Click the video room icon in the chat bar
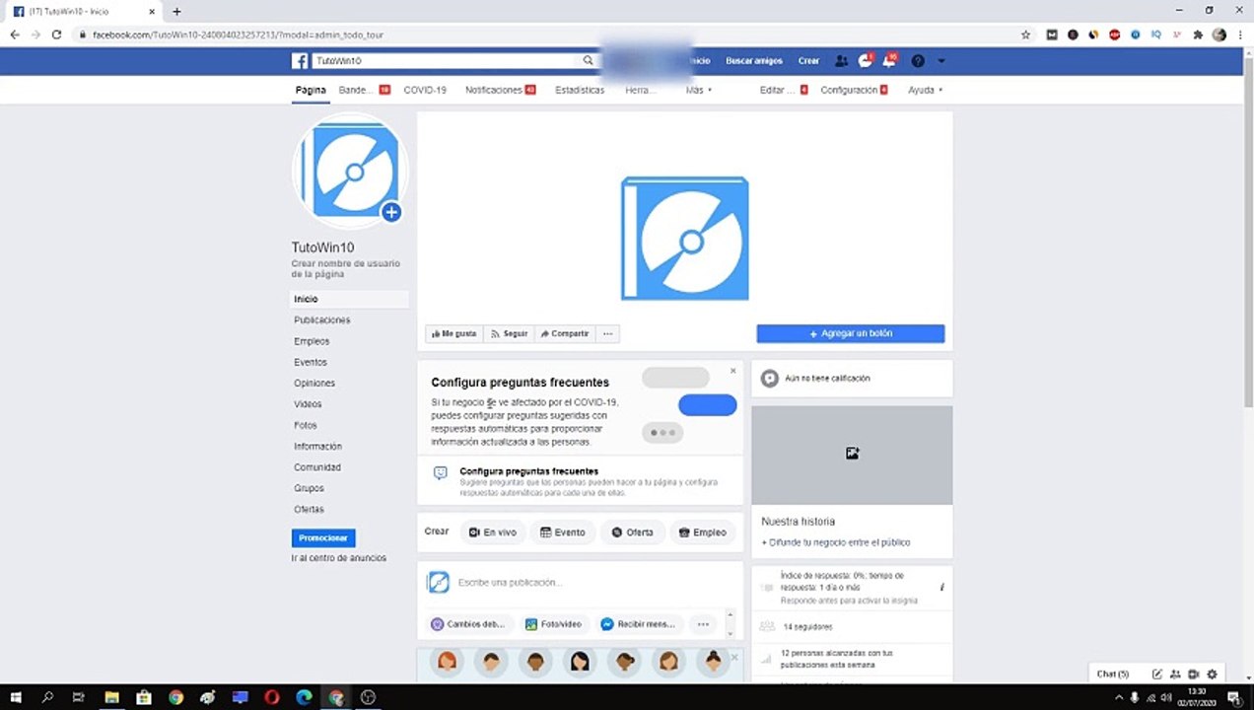Viewport: 1254px width, 710px height. click(x=1193, y=674)
